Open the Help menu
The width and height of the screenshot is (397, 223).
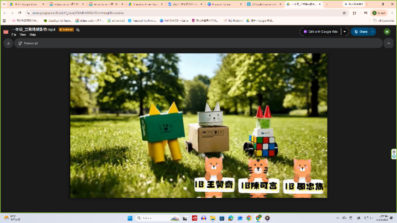click(x=33, y=35)
